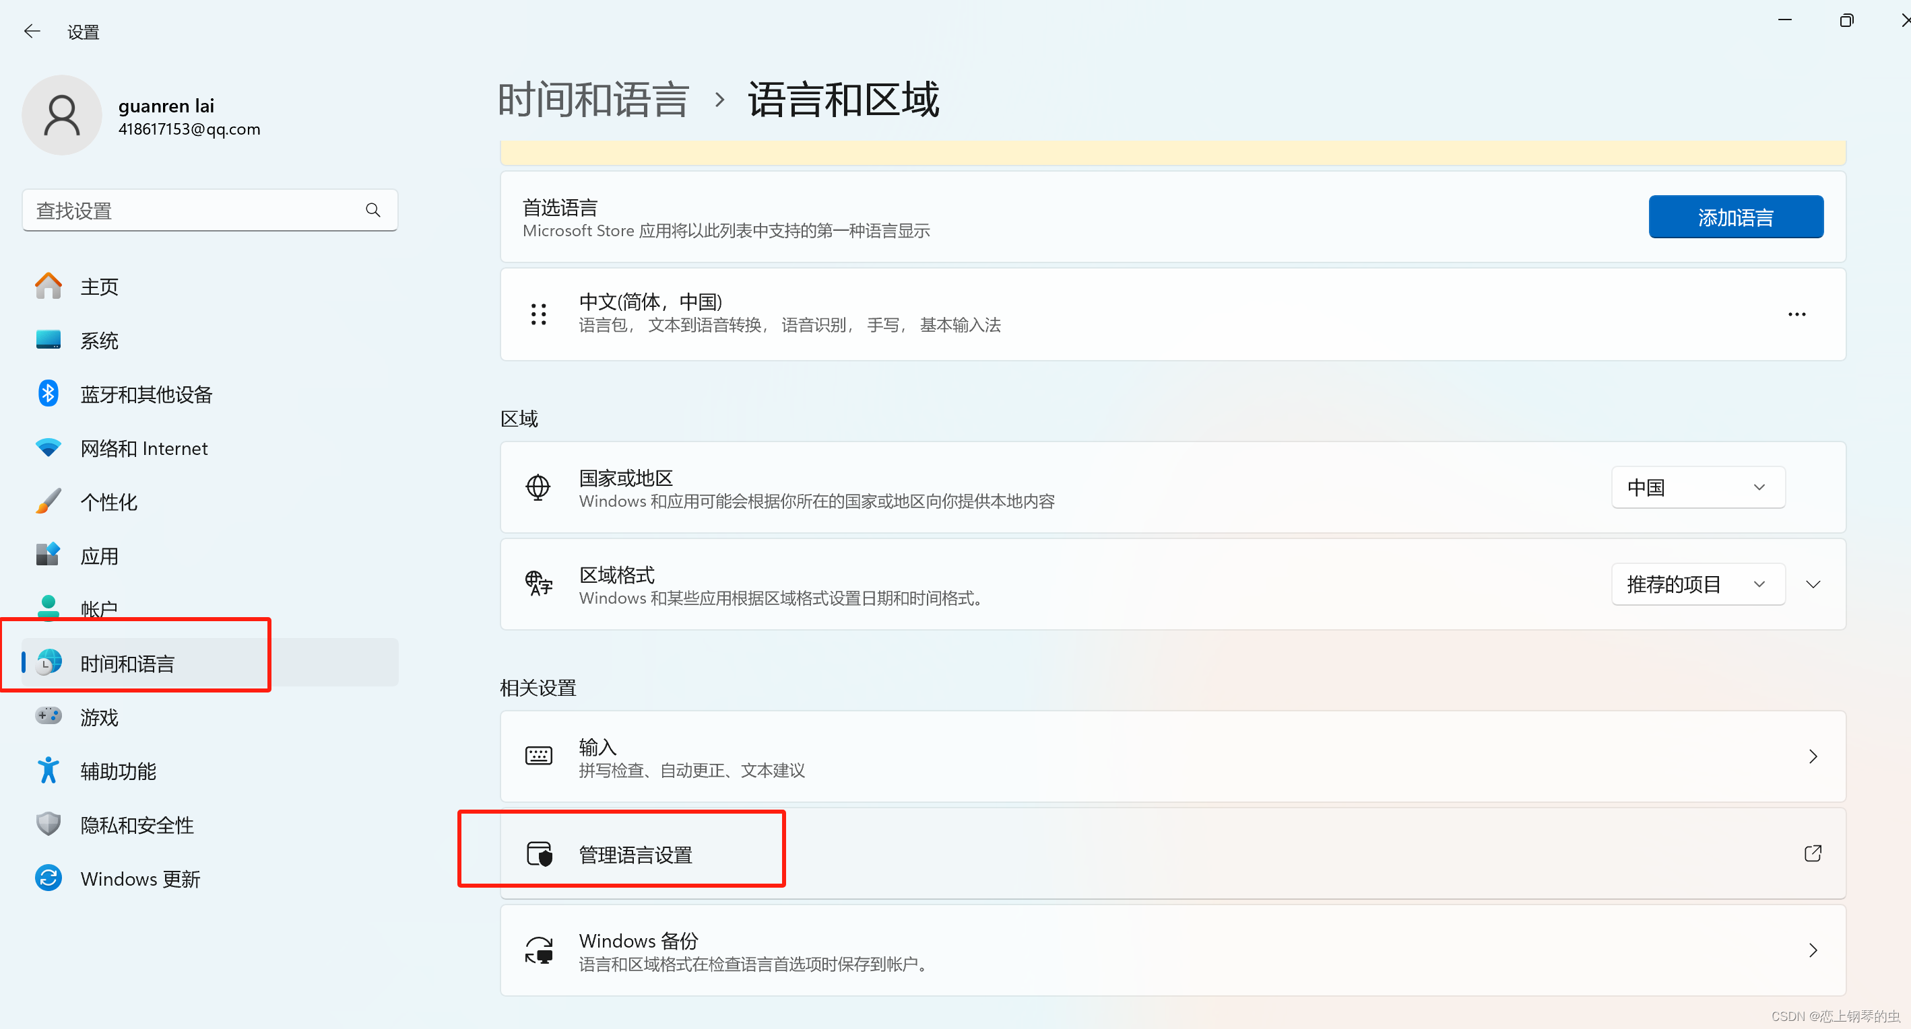Viewport: 1911px width, 1029px height.
Task: Open more options for 中文(简体，中国)
Action: click(x=1796, y=314)
